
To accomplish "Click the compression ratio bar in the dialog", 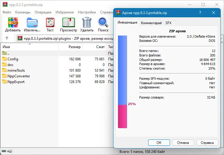I will 122,82.
